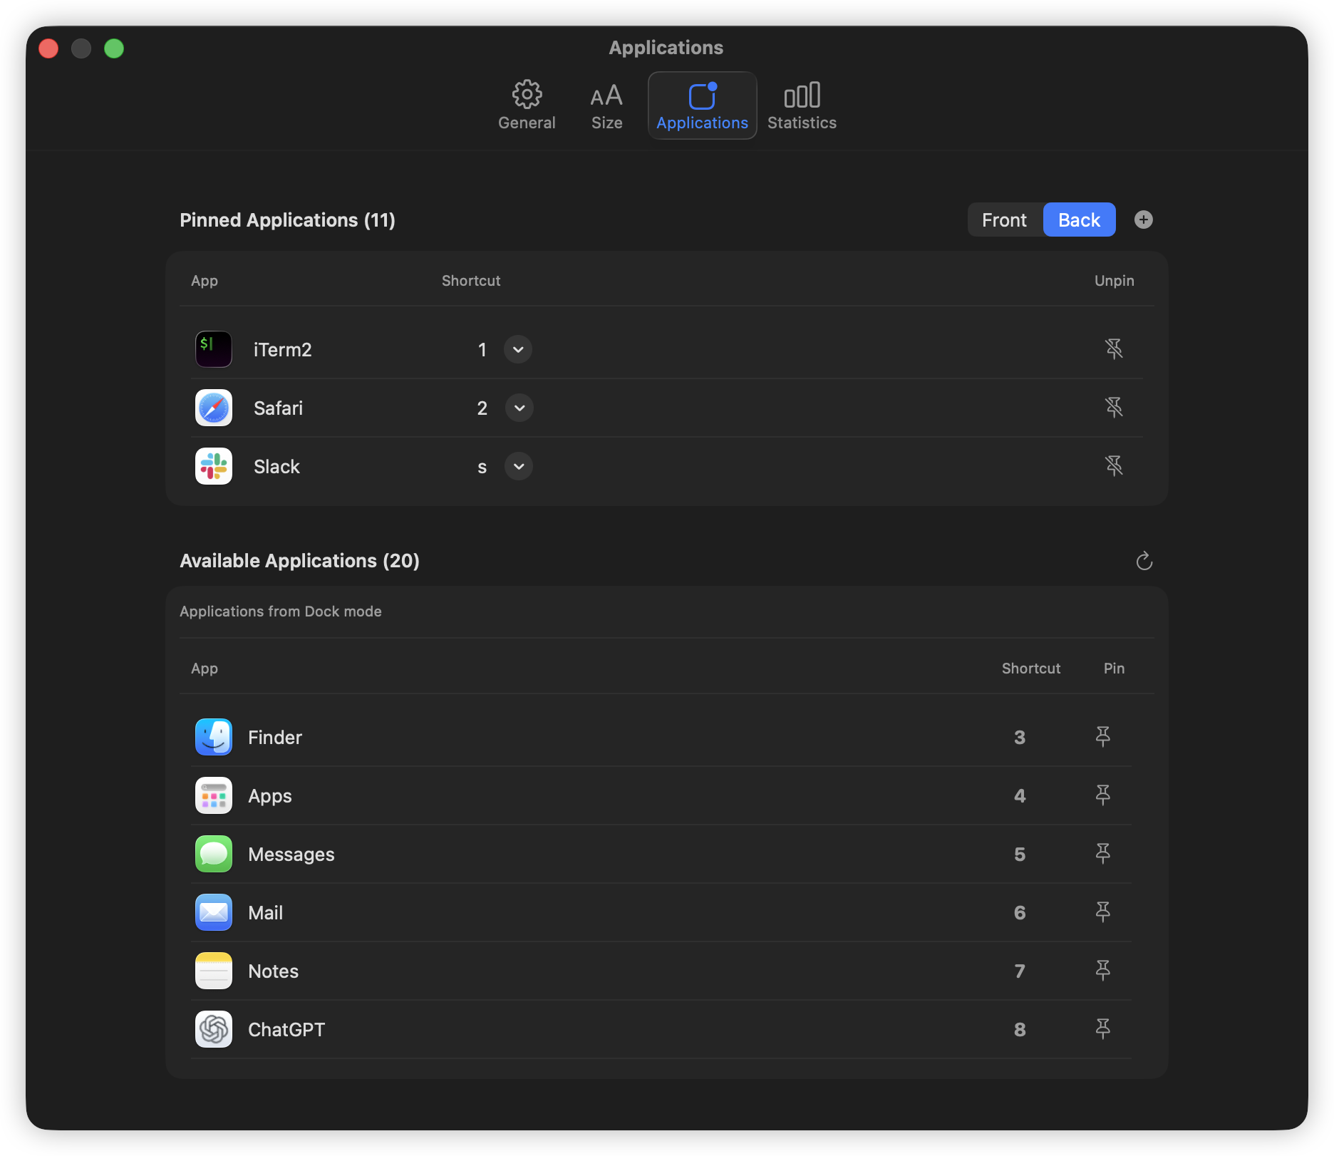Click the Finder name label
This screenshot has width=1334, height=1156.
click(x=274, y=737)
